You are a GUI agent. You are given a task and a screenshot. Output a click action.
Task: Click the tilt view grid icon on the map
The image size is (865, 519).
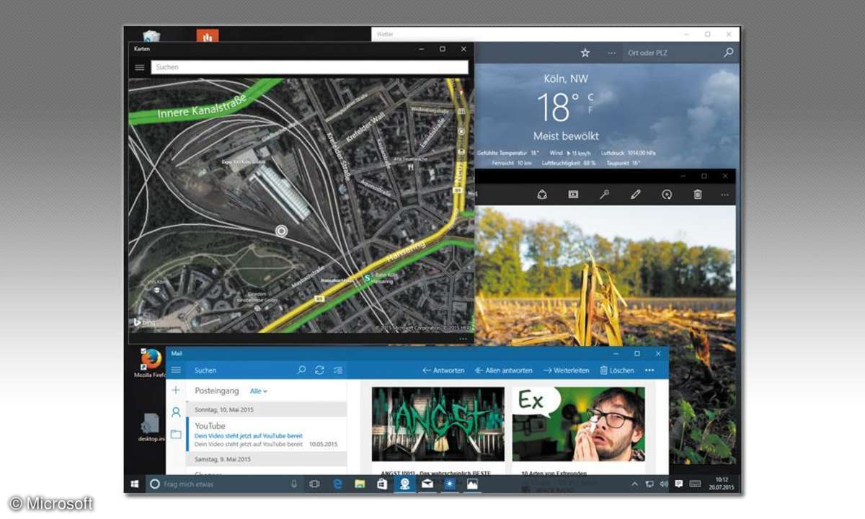tap(461, 112)
